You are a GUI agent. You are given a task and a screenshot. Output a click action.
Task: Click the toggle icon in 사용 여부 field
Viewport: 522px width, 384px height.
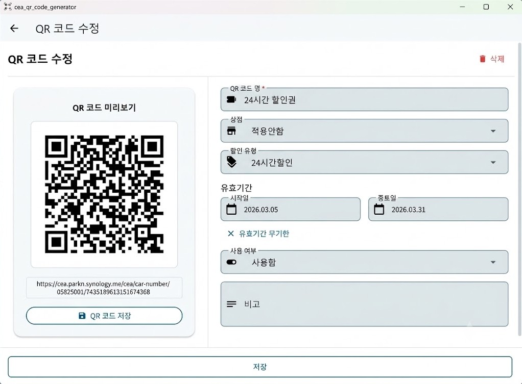click(231, 262)
